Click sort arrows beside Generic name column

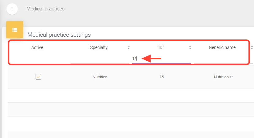[x=252, y=47]
